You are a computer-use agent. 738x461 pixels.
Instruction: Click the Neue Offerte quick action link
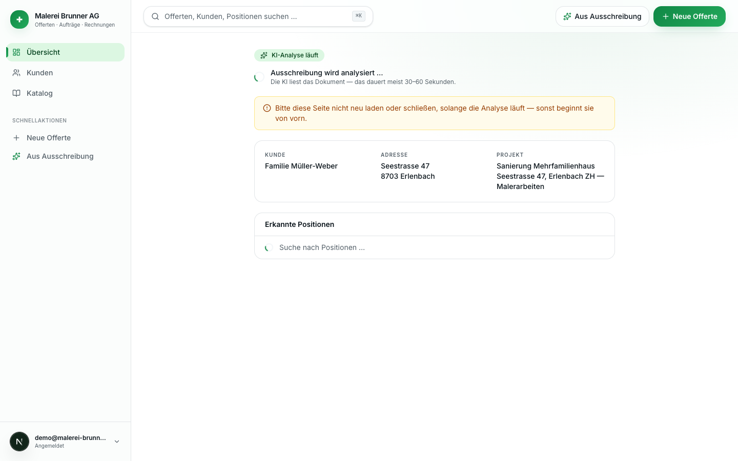tap(66, 138)
